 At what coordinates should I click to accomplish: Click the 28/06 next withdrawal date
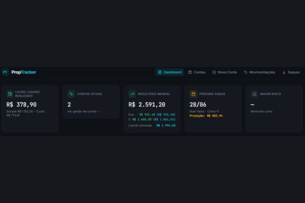pyautogui.click(x=198, y=105)
